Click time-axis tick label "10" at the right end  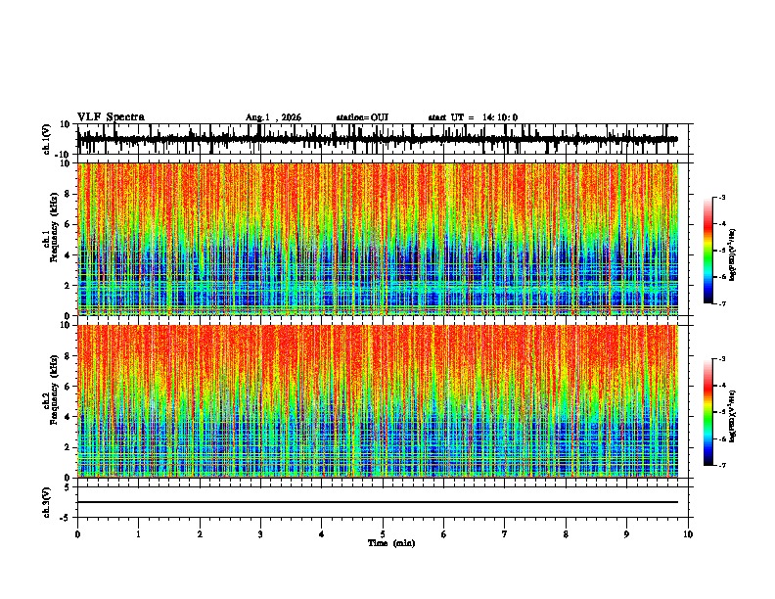pos(688,534)
